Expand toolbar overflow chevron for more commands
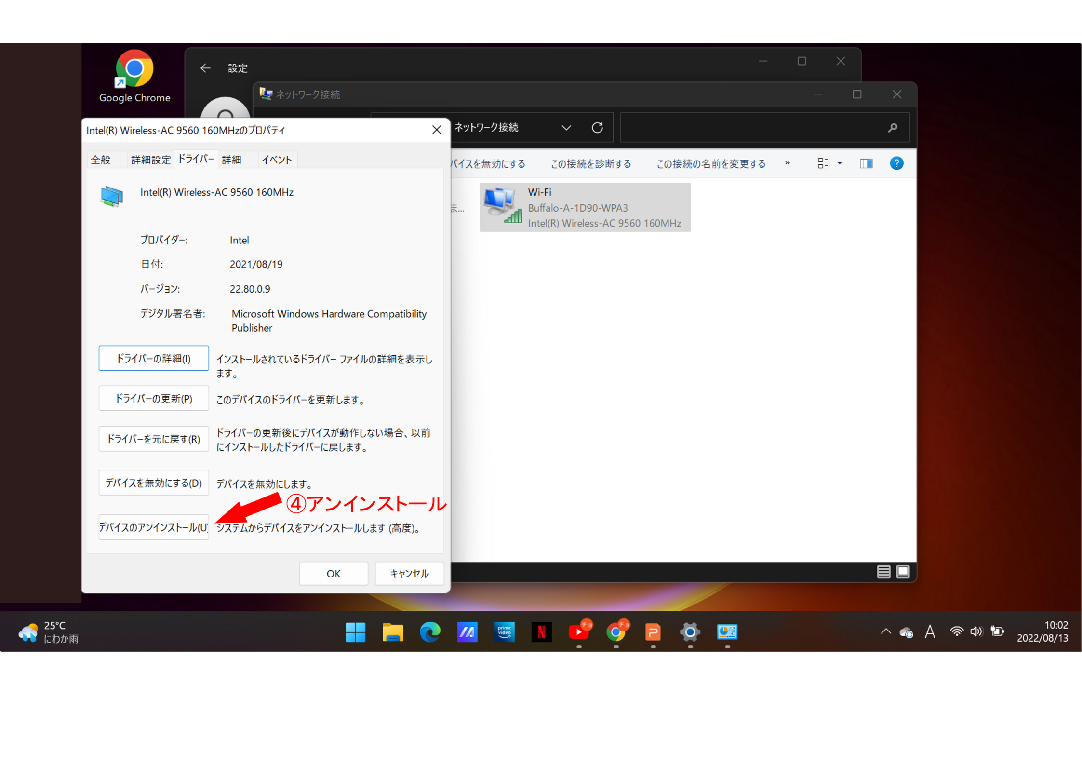The height and width of the screenshot is (765, 1082). [x=788, y=163]
